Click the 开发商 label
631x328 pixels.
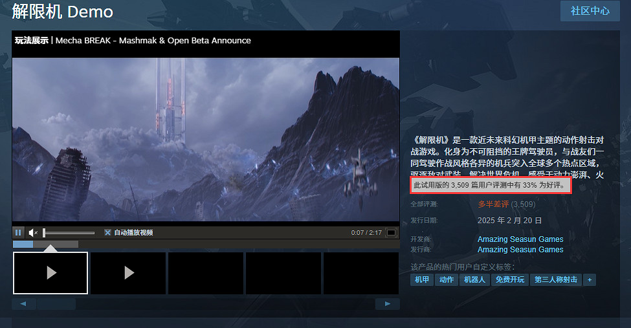pos(421,239)
